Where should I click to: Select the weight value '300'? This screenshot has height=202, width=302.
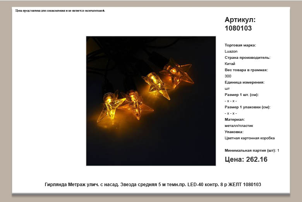(228, 76)
